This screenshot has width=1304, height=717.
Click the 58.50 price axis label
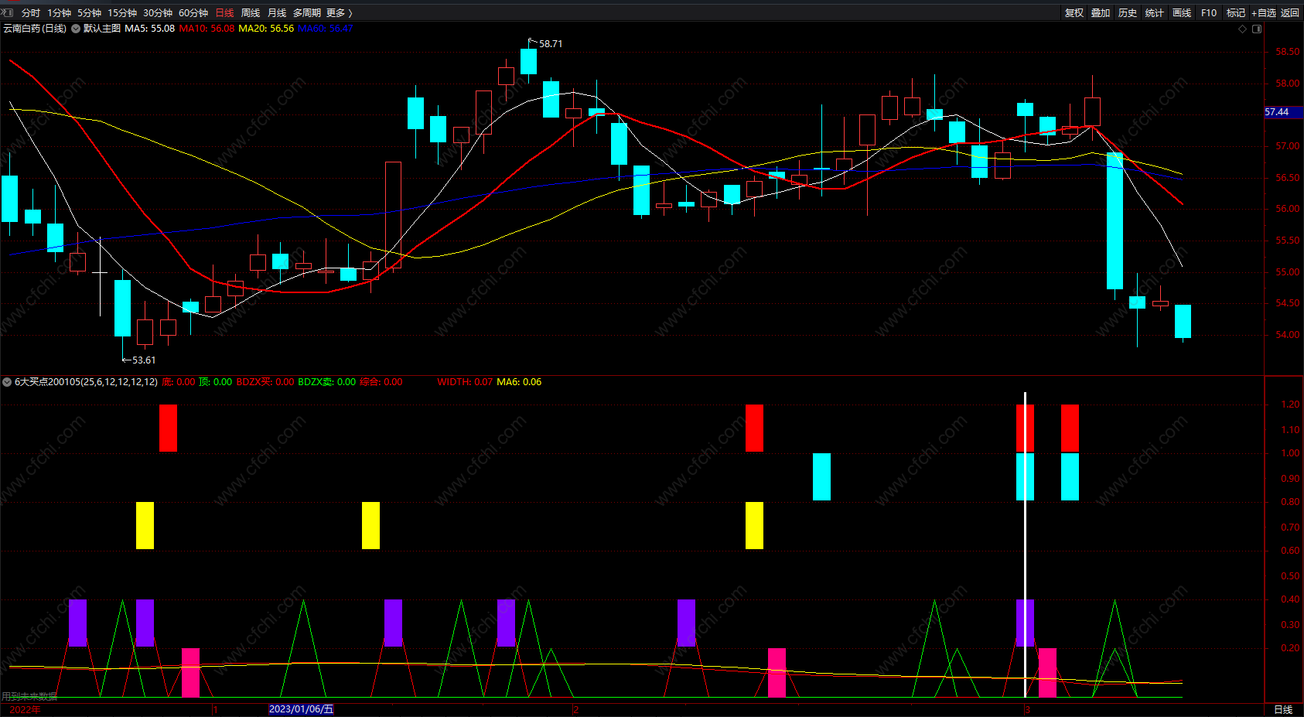click(1288, 53)
